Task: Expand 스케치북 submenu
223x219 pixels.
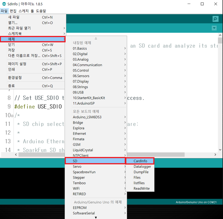Action: [x=33, y=33]
